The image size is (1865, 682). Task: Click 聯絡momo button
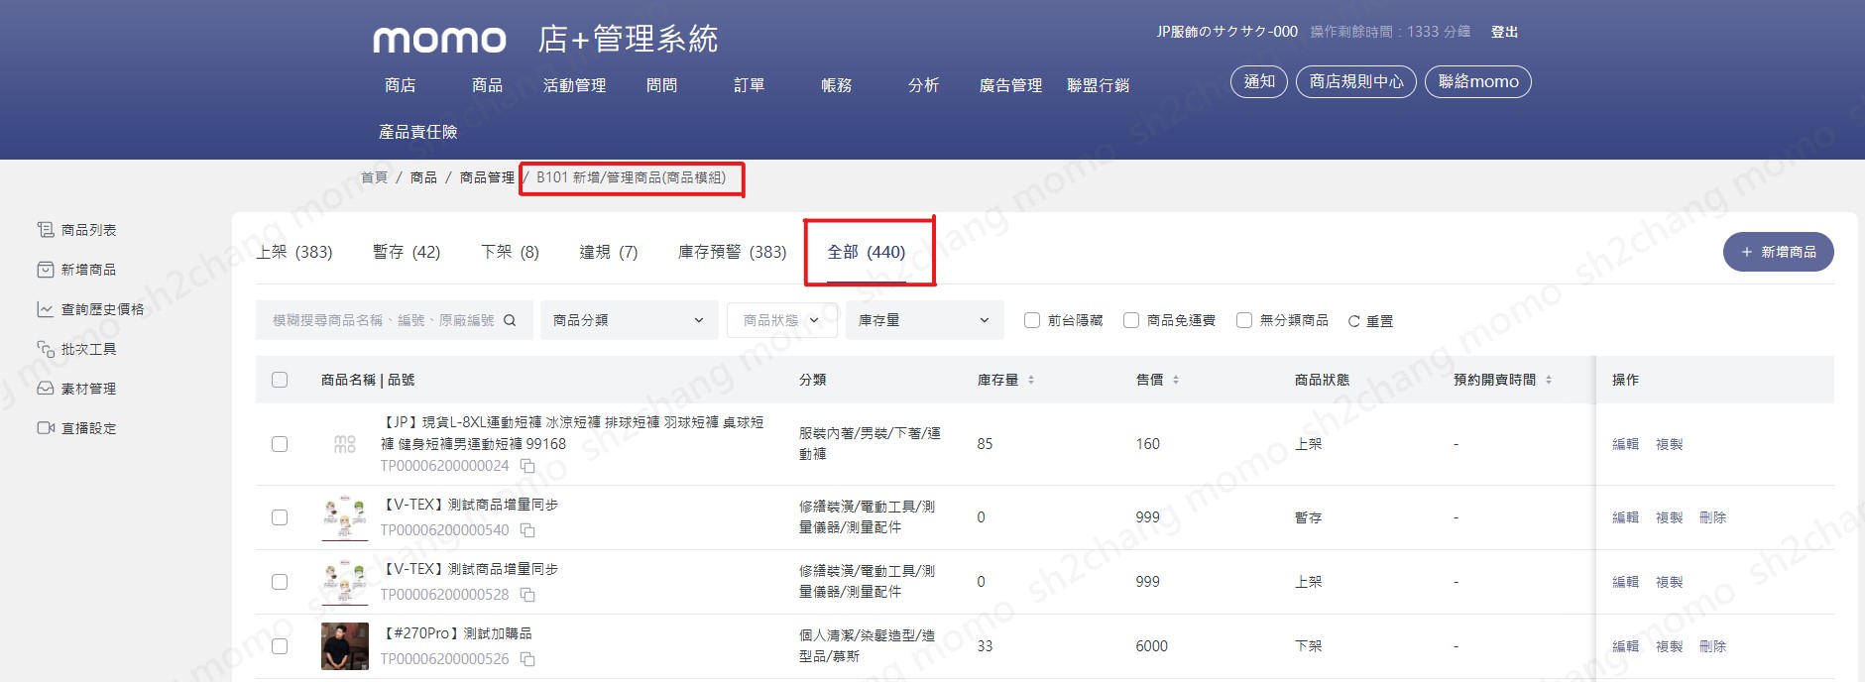1478,81
